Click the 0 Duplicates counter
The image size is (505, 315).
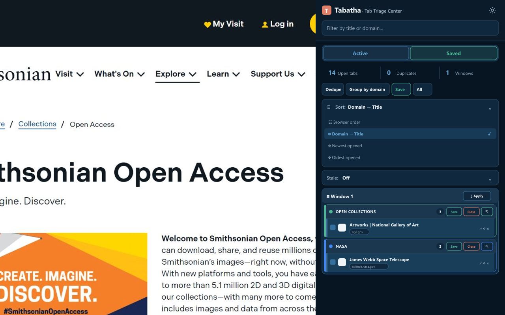[401, 73]
